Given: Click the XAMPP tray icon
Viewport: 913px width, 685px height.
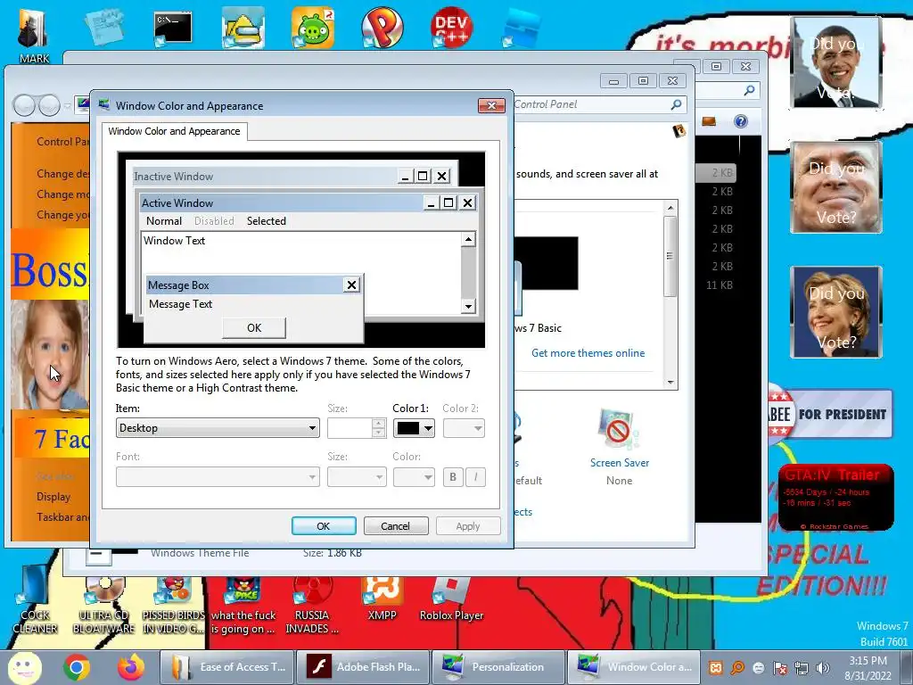Looking at the screenshot, I should coord(716,667).
